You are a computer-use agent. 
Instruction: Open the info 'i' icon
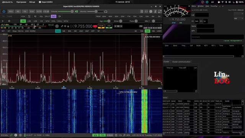coord(155,11)
